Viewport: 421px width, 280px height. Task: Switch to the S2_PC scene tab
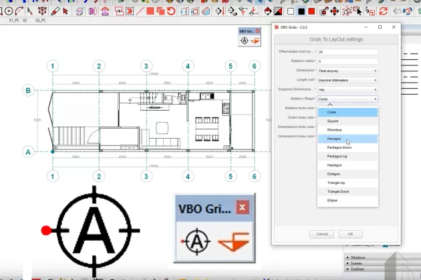41,21
